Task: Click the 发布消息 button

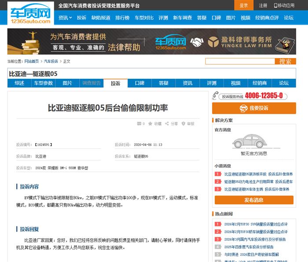Action: click(254, 200)
